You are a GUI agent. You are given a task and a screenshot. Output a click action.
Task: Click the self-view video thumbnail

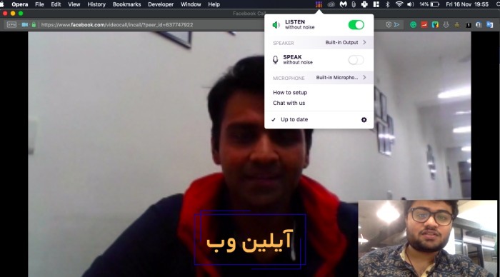tap(428, 238)
